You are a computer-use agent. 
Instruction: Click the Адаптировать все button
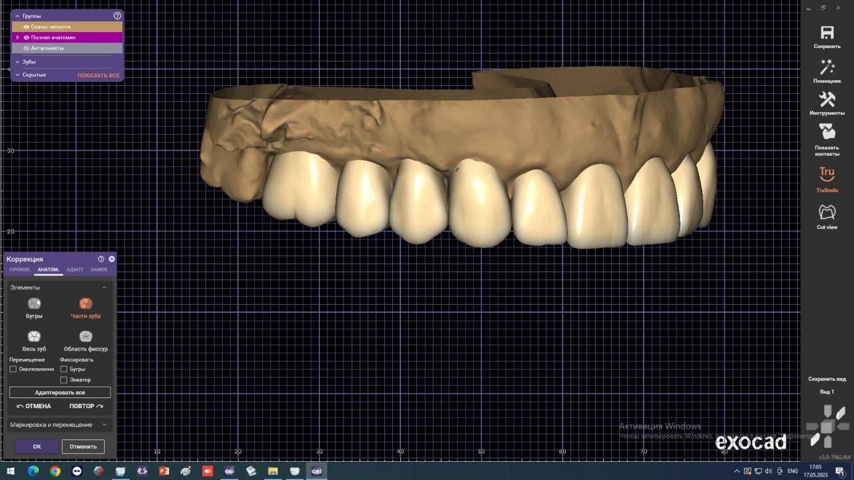[60, 393]
